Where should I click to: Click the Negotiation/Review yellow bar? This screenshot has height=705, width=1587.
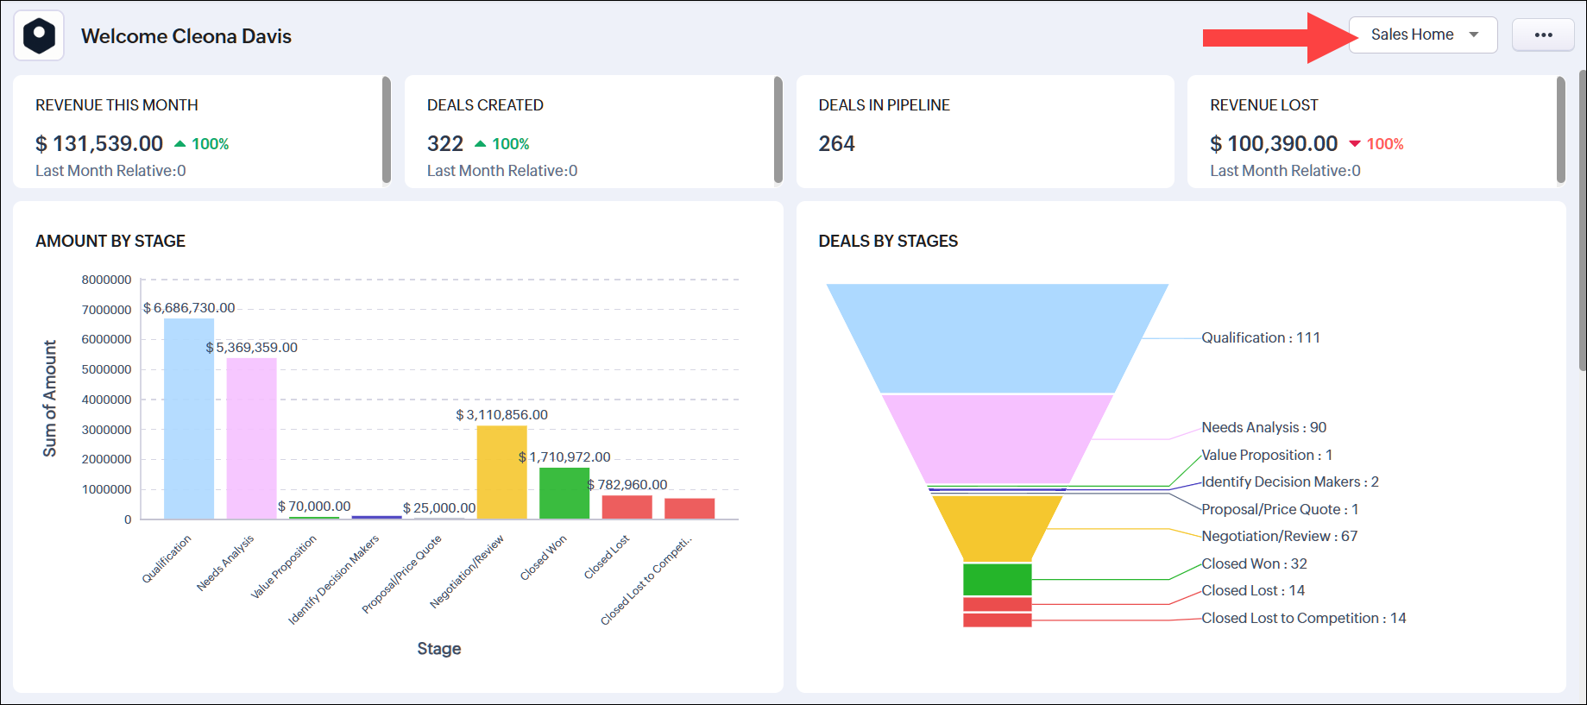(x=501, y=472)
